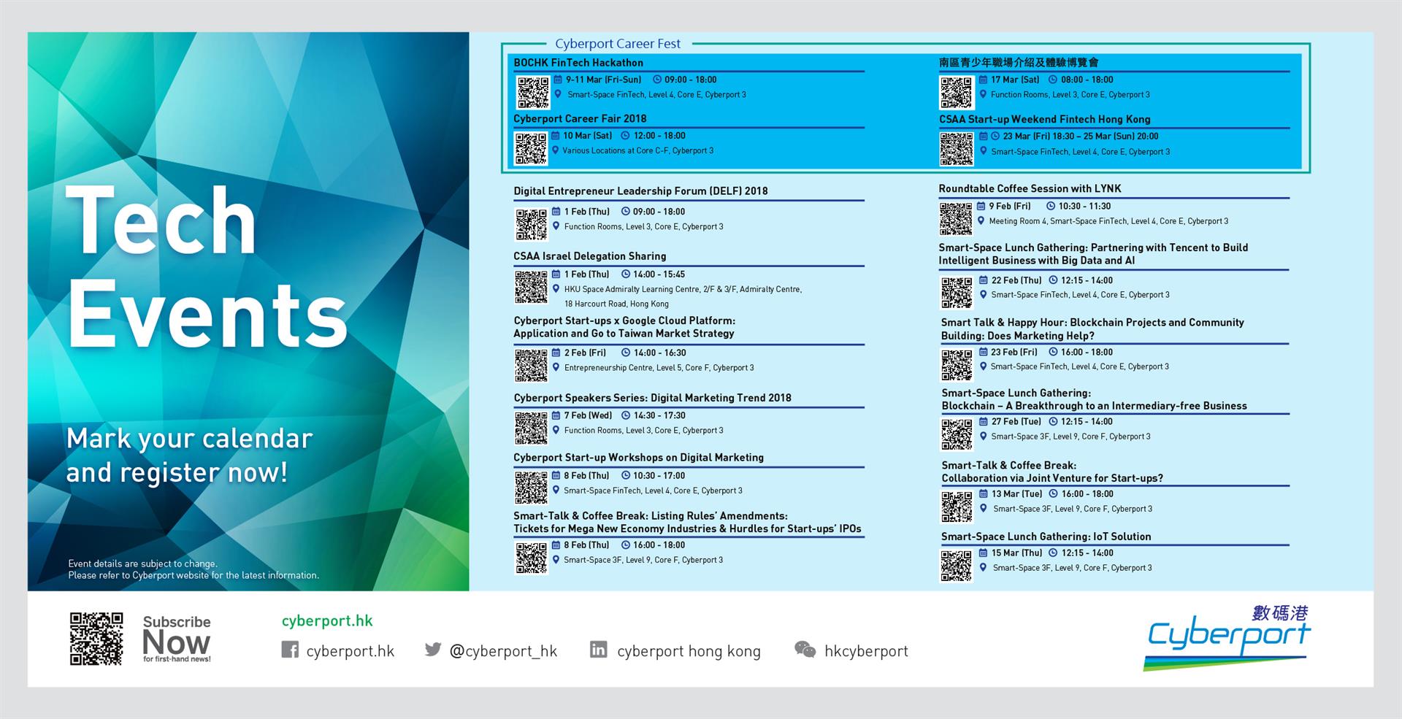Click the Various Locations at Core C-F text
The image size is (1402, 719).
pyautogui.click(x=637, y=151)
